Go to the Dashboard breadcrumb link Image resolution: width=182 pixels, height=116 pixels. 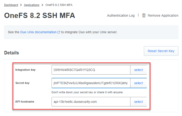11,5
